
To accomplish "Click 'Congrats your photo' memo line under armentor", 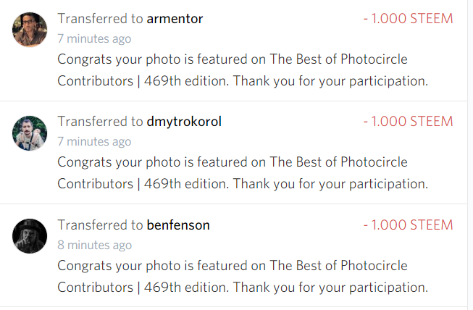I will click(232, 59).
